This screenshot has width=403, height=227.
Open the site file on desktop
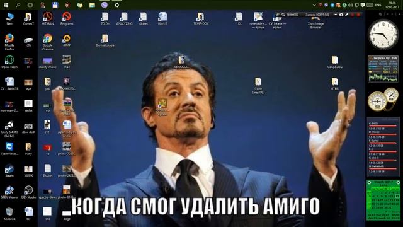[48, 214]
